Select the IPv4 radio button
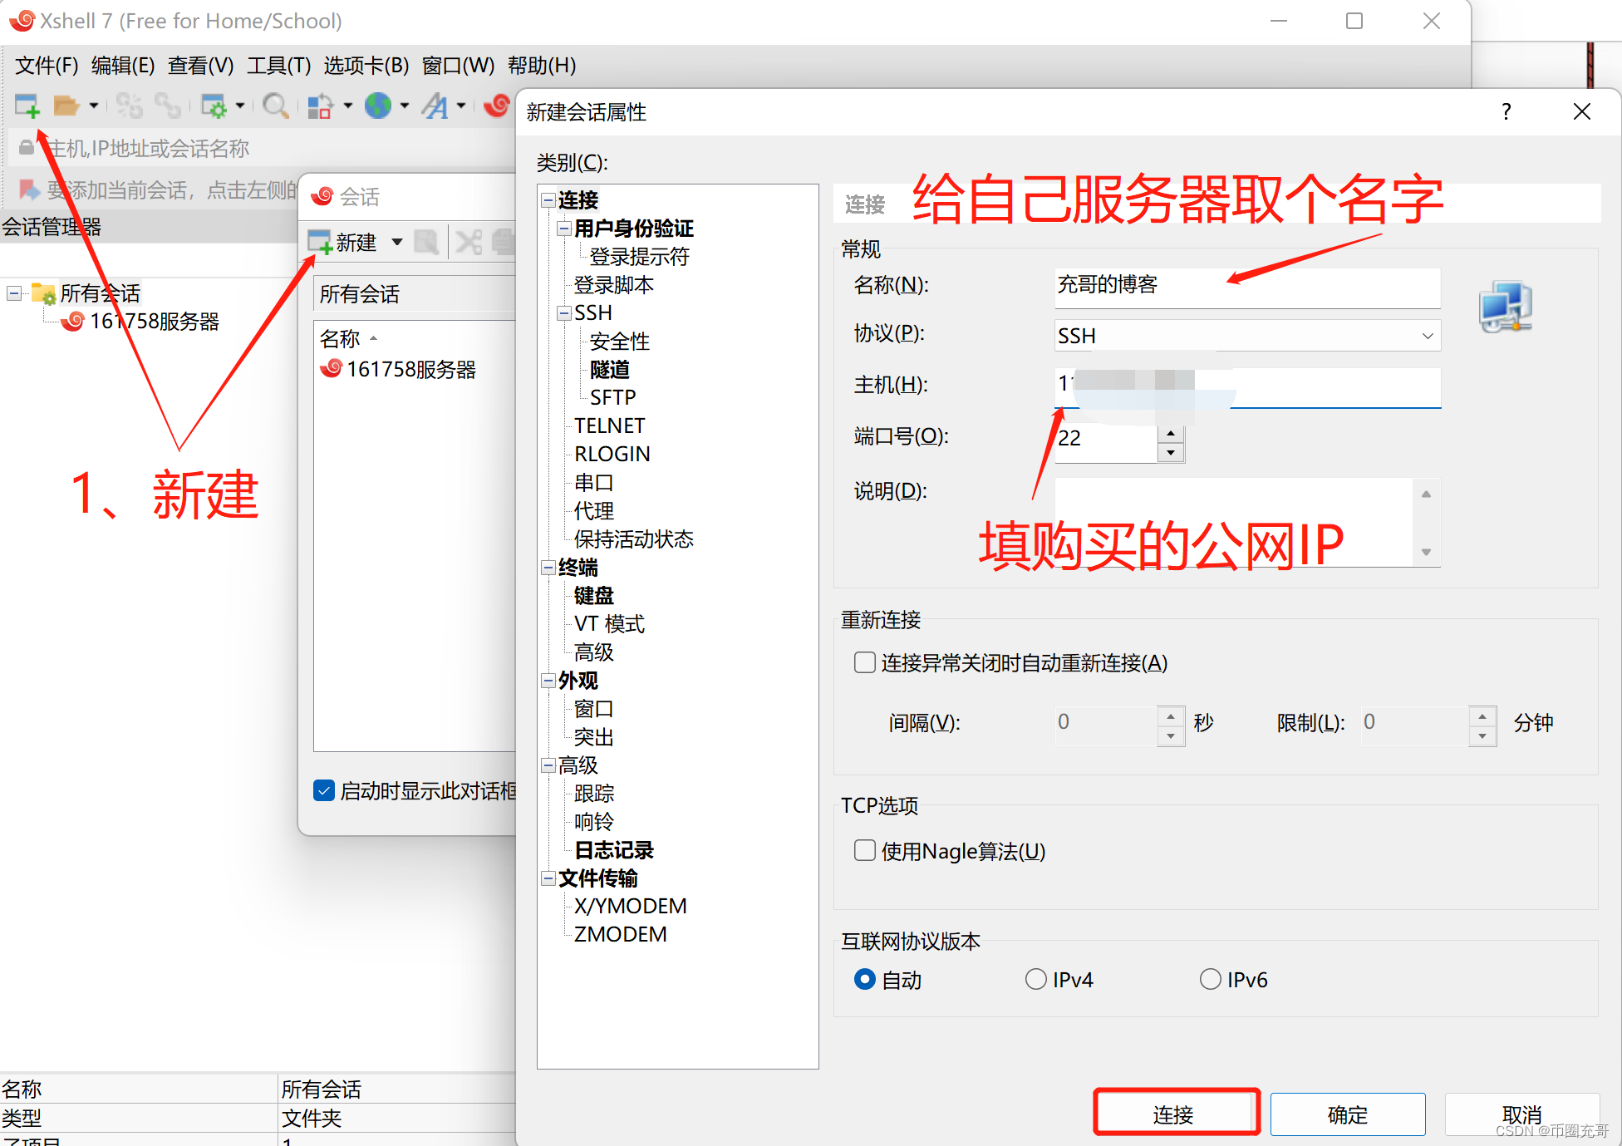The width and height of the screenshot is (1622, 1146). tap(1035, 979)
